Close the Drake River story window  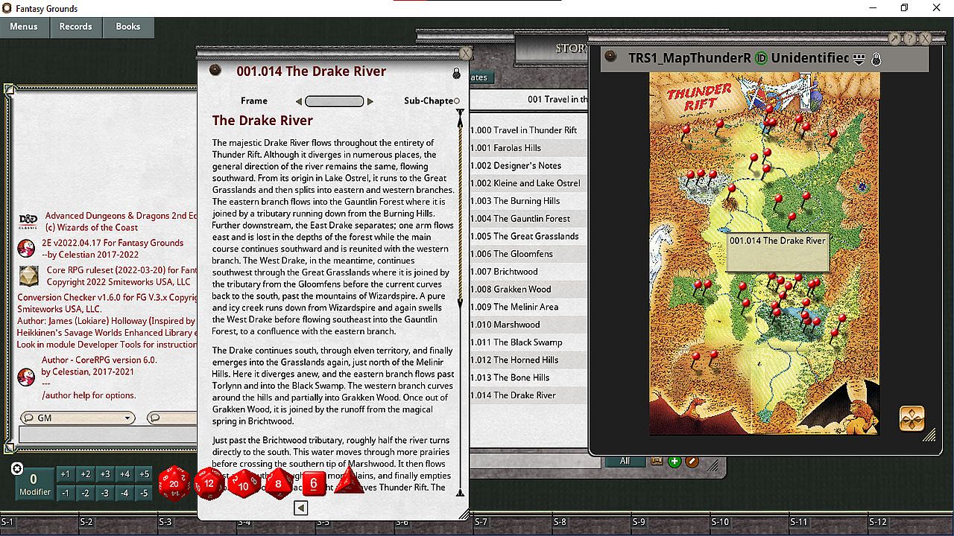pos(466,54)
